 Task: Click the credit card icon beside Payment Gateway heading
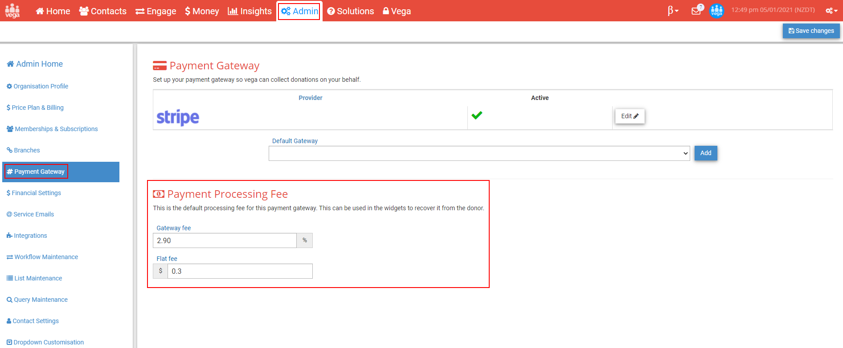click(160, 66)
